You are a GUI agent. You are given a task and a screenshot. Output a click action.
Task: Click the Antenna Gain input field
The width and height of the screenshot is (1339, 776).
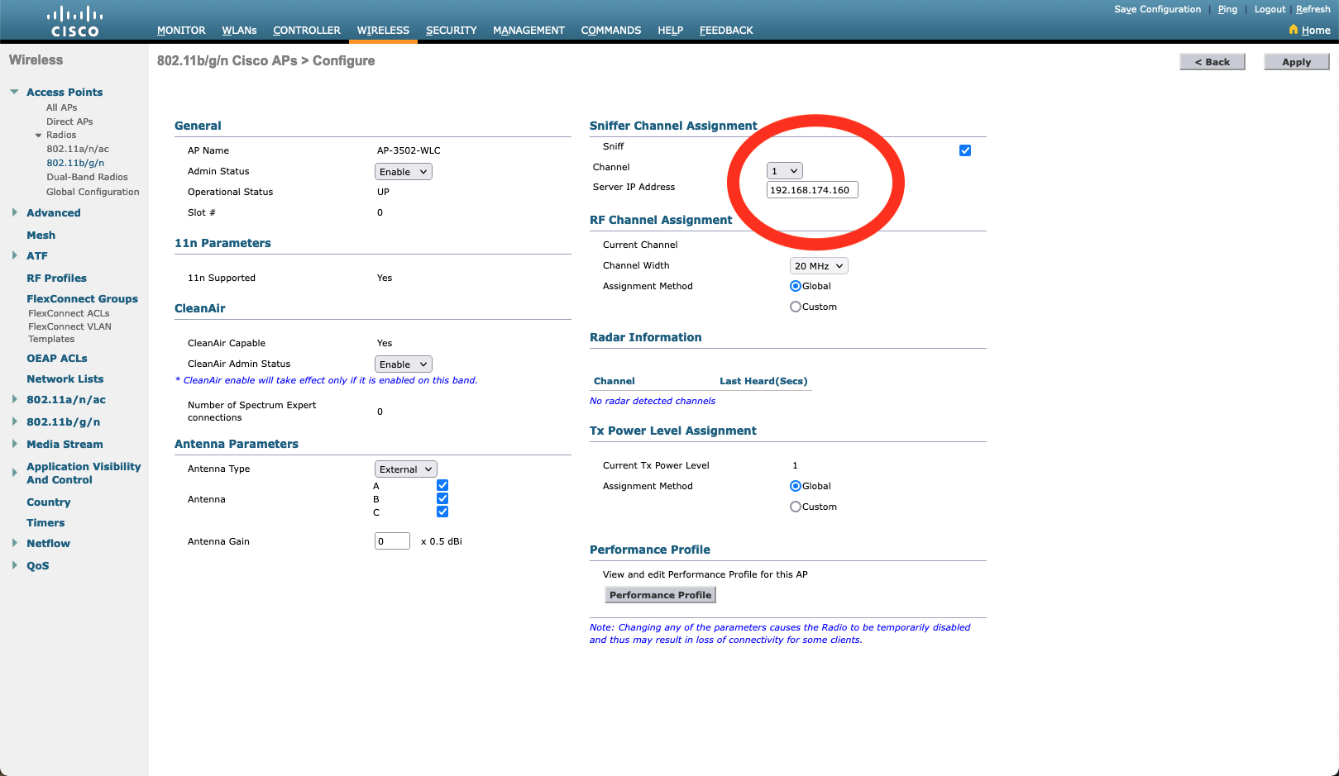pyautogui.click(x=392, y=541)
